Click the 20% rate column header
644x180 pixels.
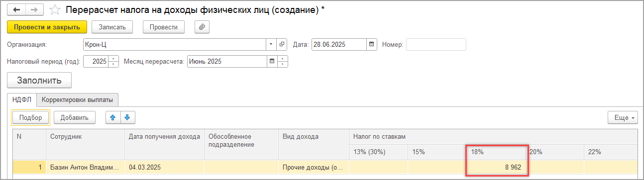click(554, 152)
